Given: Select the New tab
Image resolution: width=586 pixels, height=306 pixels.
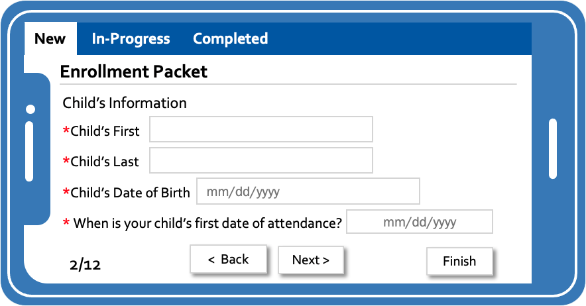Looking at the screenshot, I should click(50, 39).
